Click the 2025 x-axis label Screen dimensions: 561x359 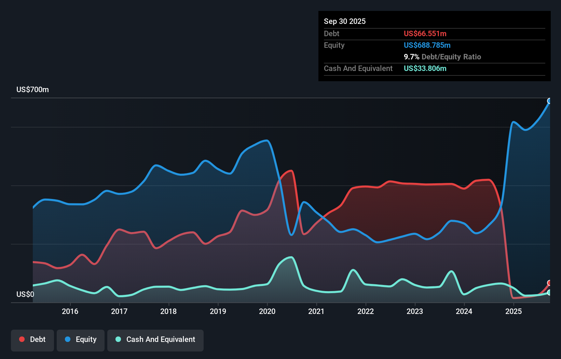514,311
